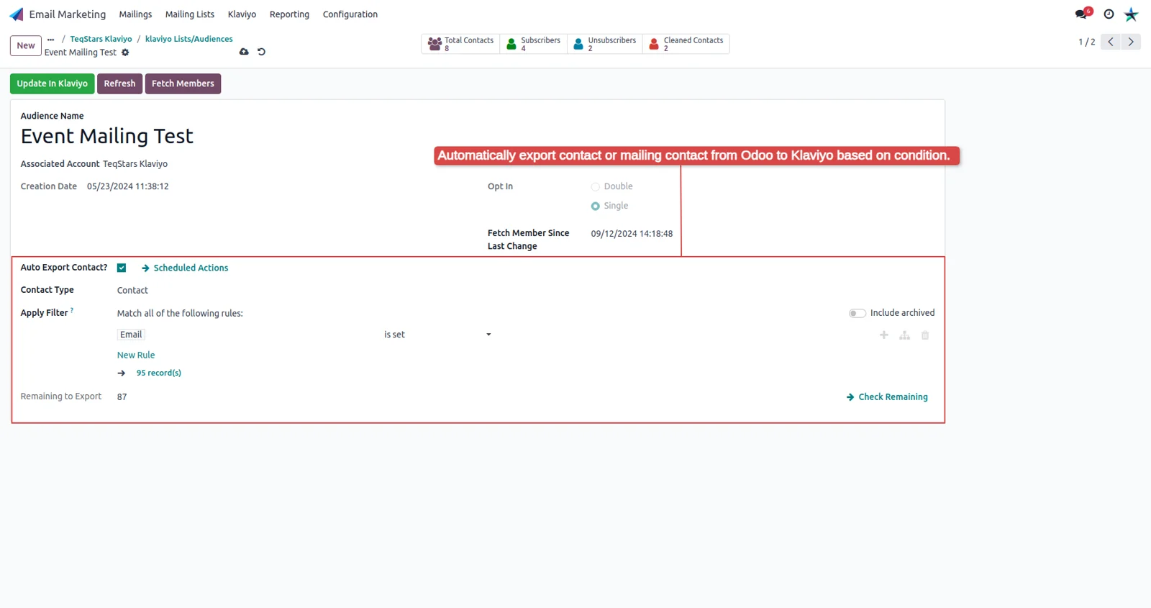Click the cloud save icon

[244, 52]
